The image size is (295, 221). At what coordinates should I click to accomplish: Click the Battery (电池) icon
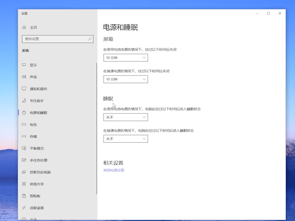pos(24,125)
